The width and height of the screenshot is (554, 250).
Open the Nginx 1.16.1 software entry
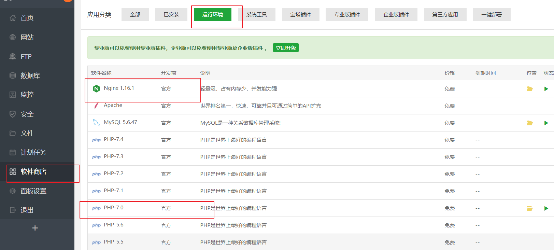[119, 88]
